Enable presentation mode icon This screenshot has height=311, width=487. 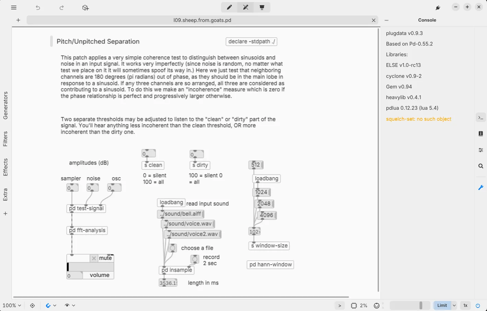click(262, 7)
